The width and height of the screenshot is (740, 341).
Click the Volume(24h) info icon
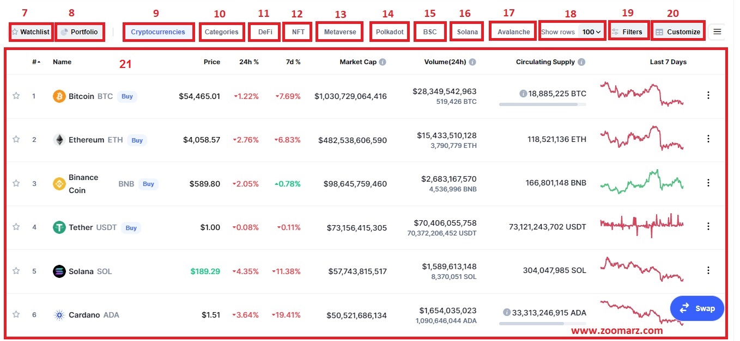point(472,62)
